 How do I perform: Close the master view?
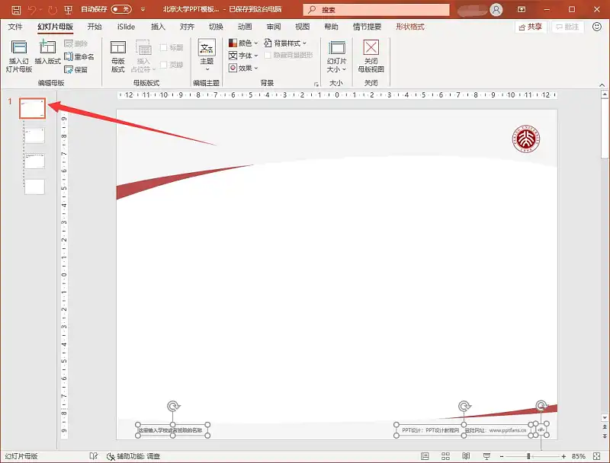tap(371, 56)
